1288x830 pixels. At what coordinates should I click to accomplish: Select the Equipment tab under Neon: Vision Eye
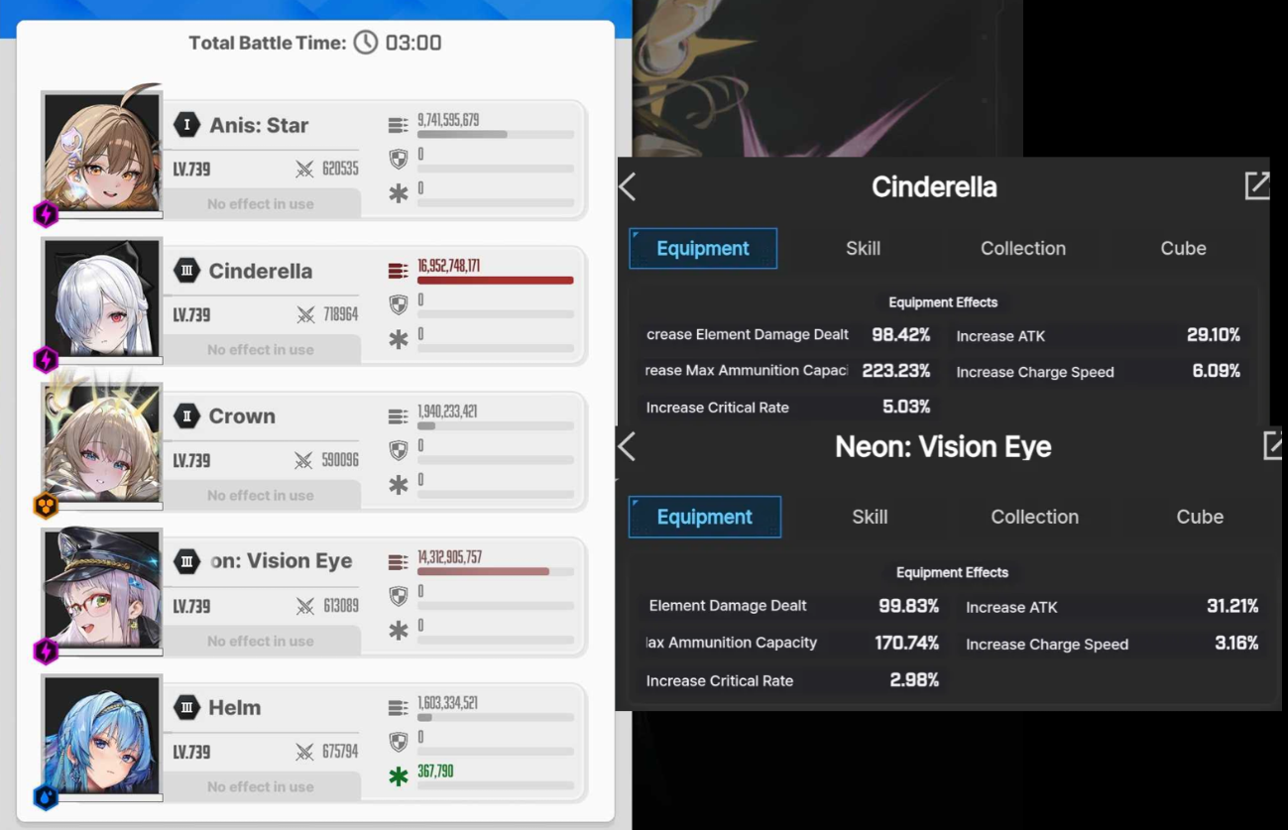tap(705, 517)
